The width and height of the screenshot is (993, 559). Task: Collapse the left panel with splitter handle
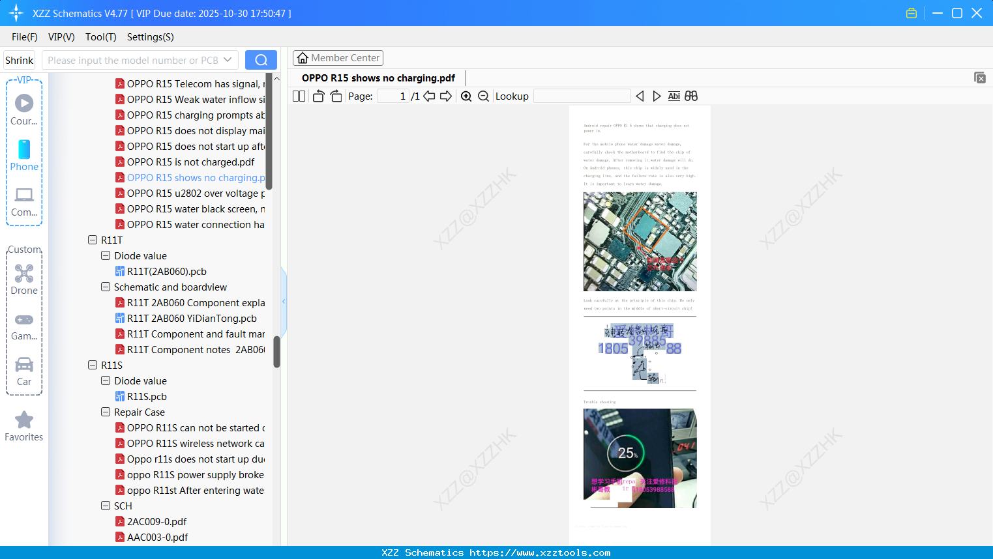coord(284,302)
